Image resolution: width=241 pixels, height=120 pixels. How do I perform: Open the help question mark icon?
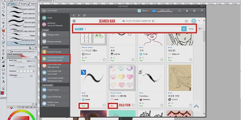[202, 11]
